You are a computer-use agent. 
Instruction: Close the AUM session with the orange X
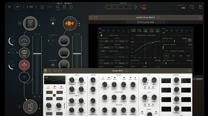tap(9, 7)
